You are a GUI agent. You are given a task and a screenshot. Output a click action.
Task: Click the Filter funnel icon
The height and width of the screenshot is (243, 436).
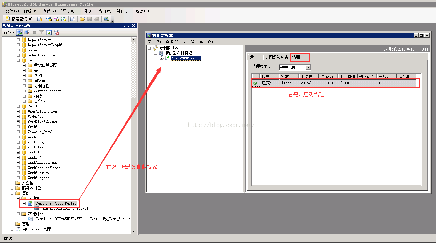[42, 32]
